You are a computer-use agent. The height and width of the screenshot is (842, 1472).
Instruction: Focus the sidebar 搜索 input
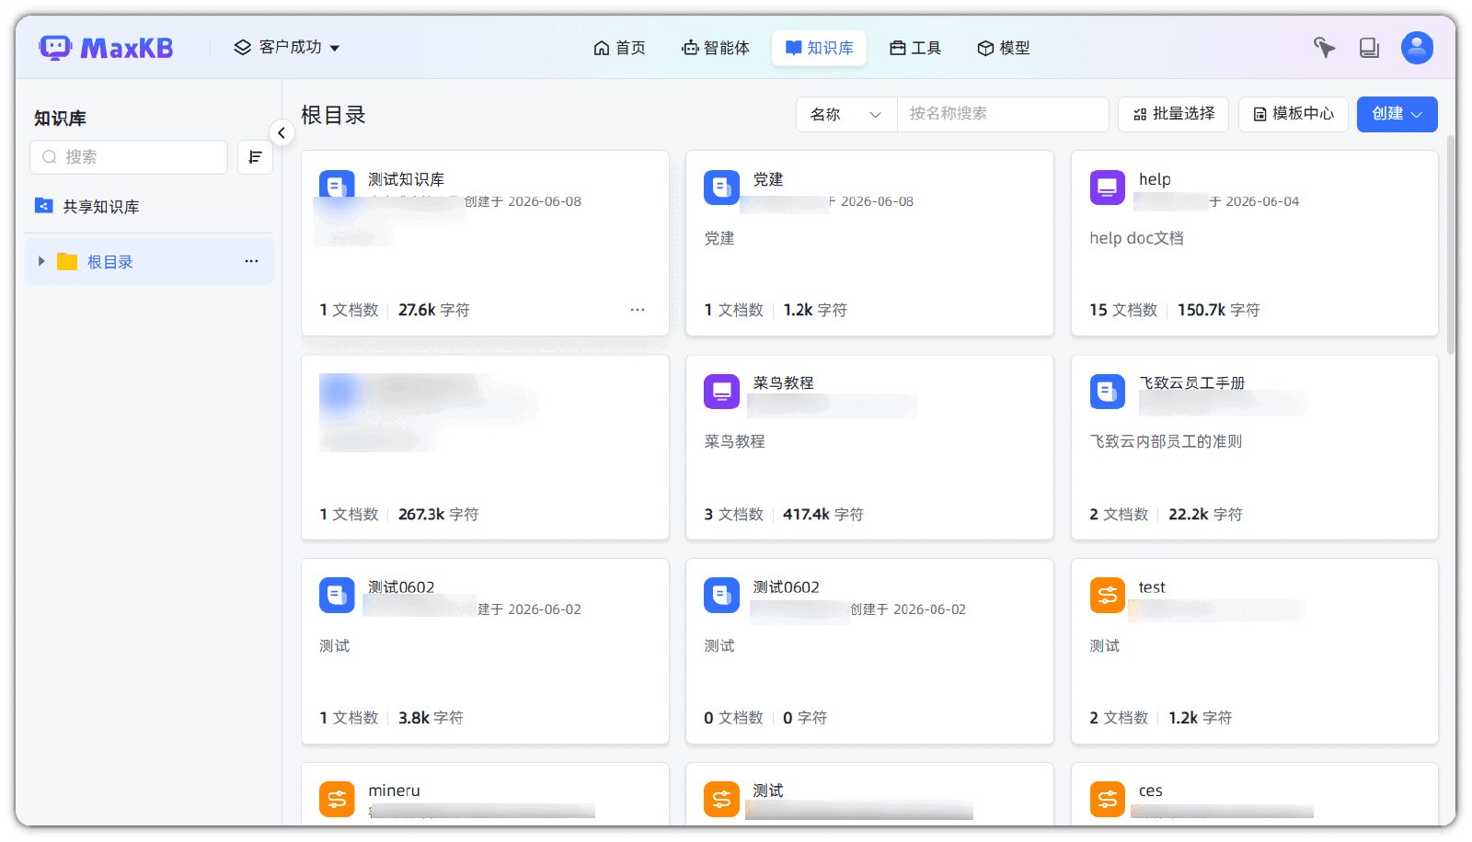pyautogui.click(x=129, y=157)
